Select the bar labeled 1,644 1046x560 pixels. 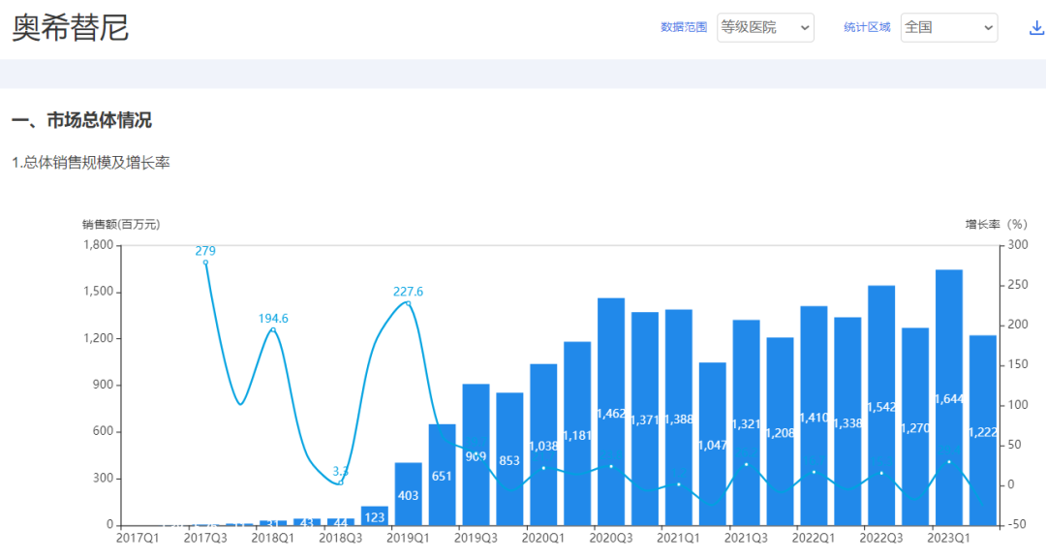[x=949, y=398]
